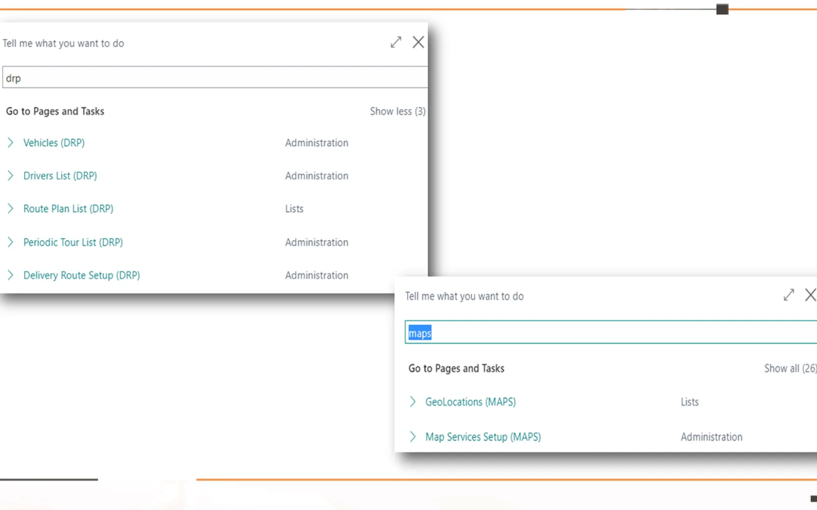Image resolution: width=817 pixels, height=510 pixels.
Task: Click the search field containing 'drp'
Action: pyautogui.click(x=215, y=78)
